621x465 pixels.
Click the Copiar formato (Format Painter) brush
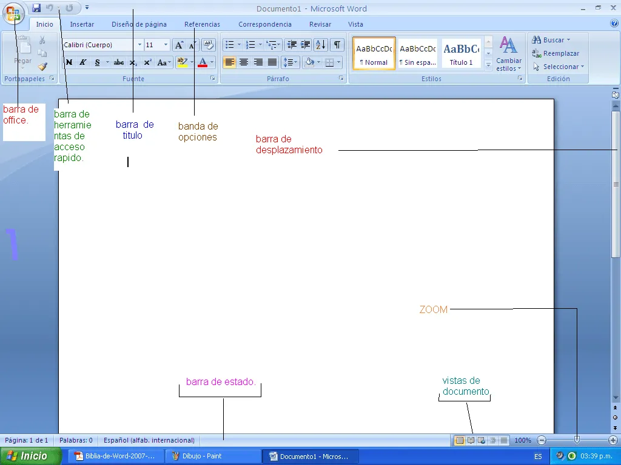point(42,66)
